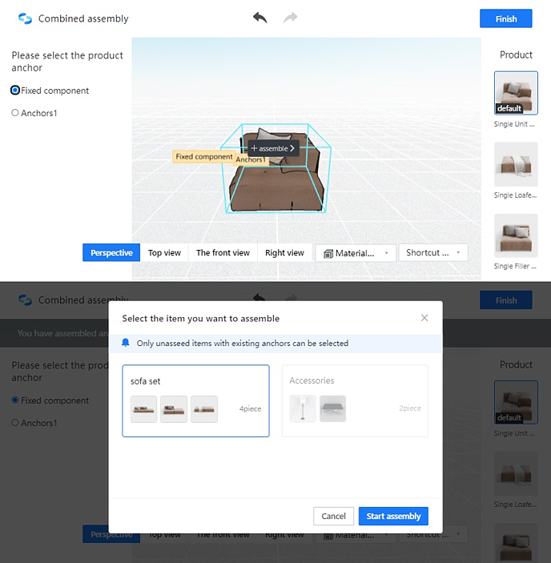Click the third sofa set thumbnail
551x563 pixels.
(204, 409)
